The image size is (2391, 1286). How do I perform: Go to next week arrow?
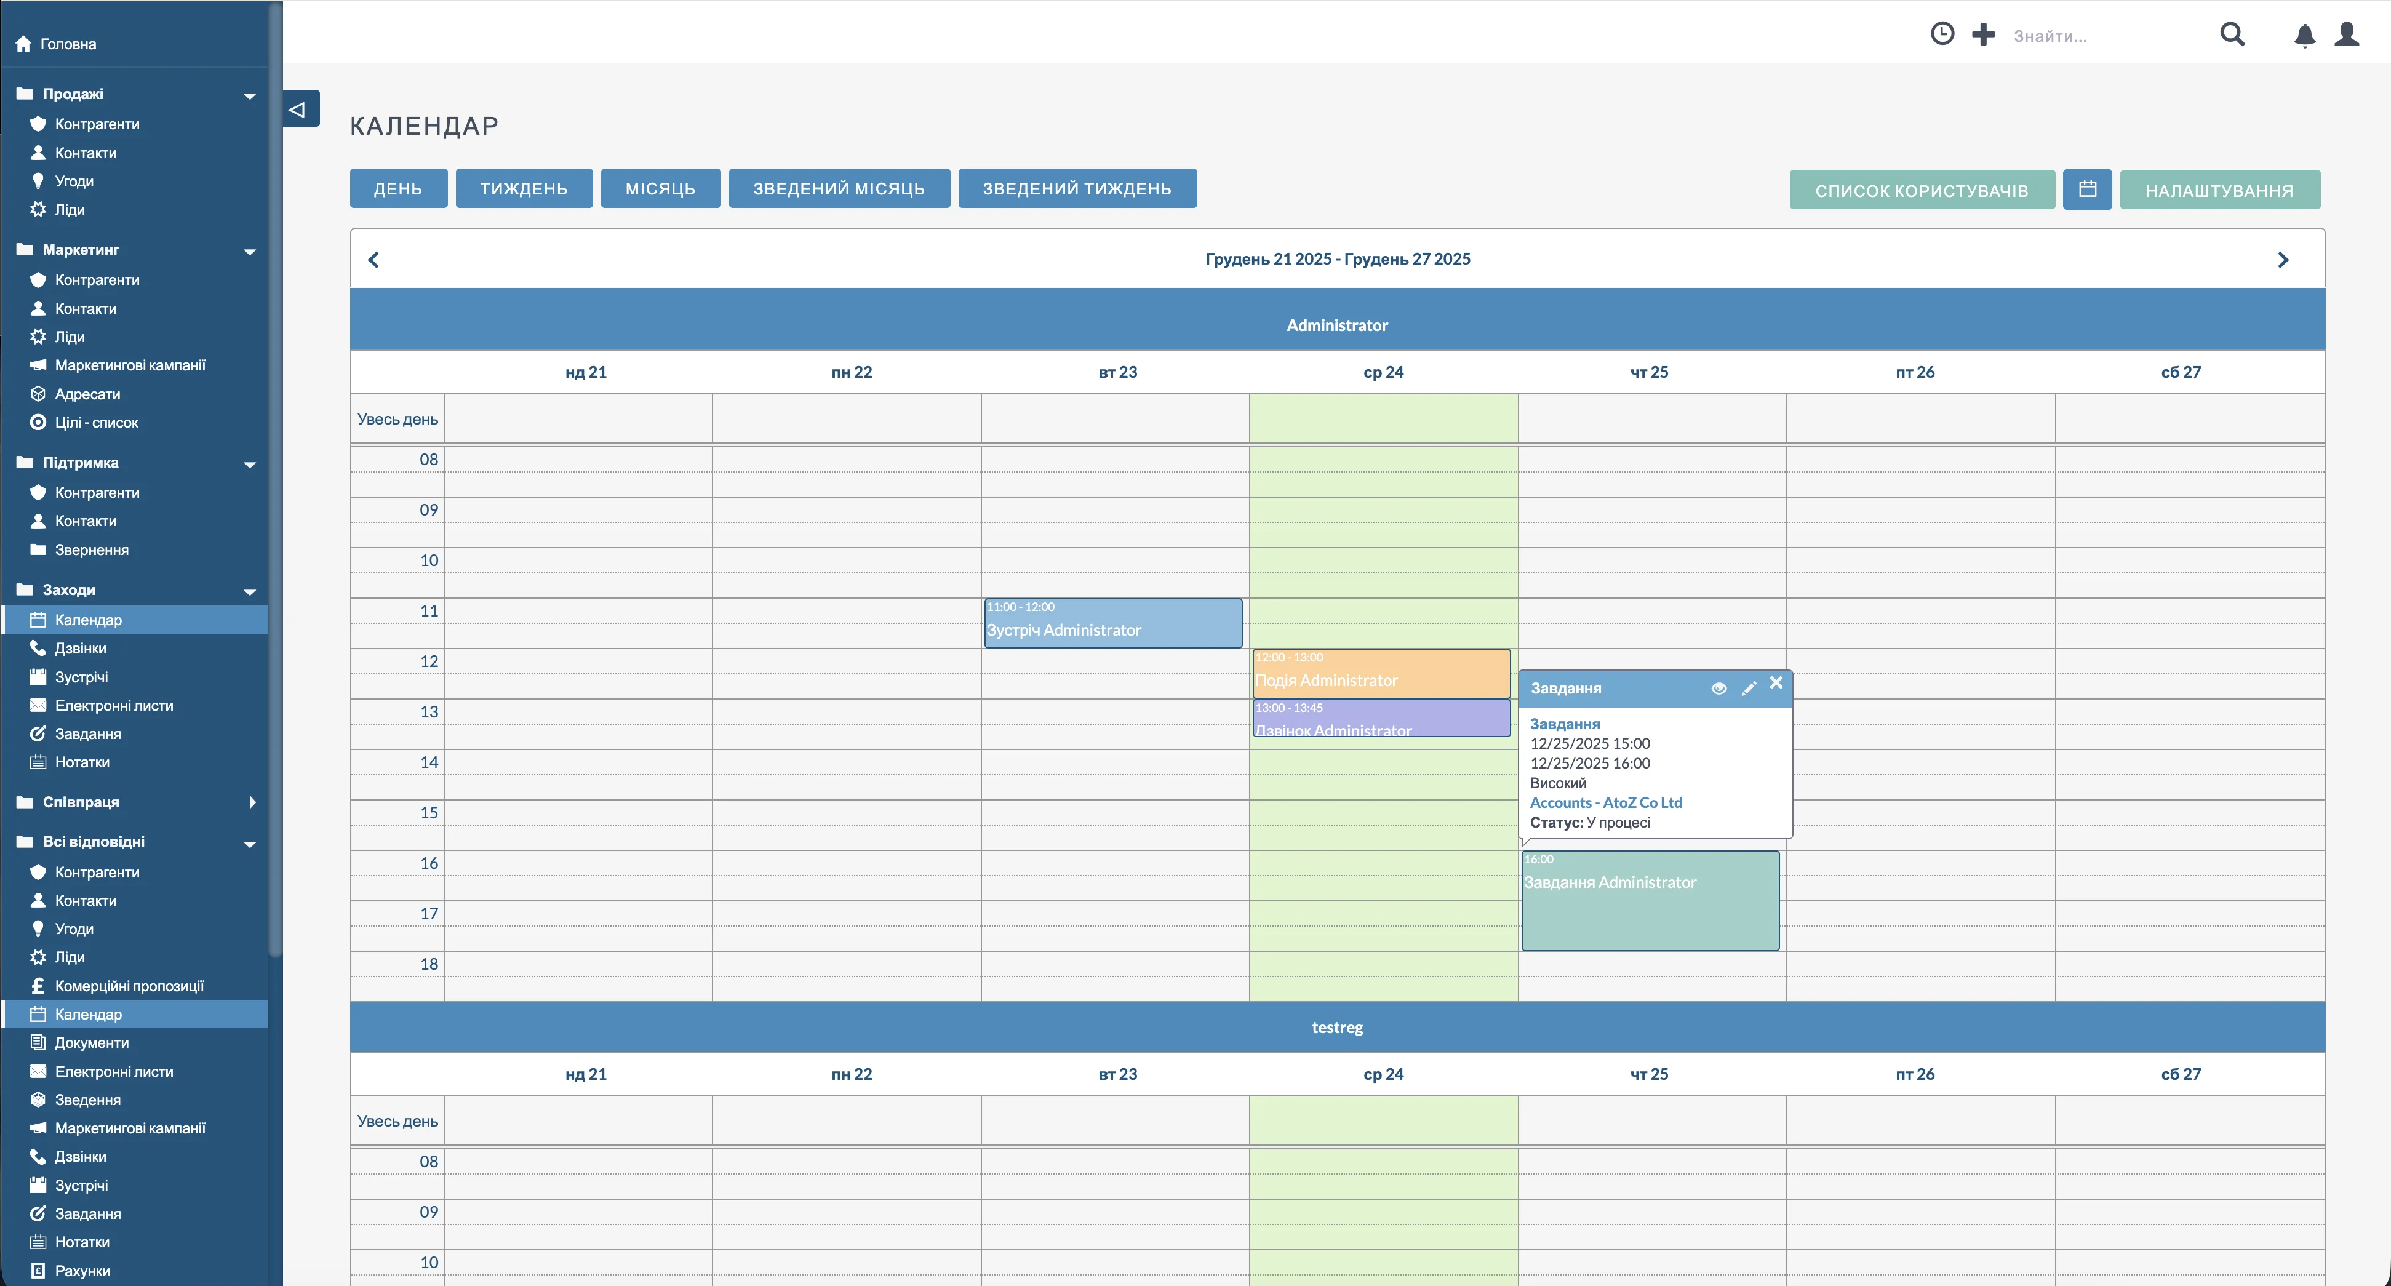click(x=2283, y=260)
